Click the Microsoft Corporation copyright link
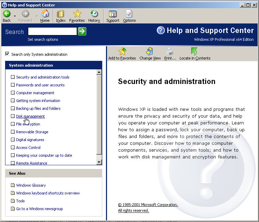 coord(148,205)
